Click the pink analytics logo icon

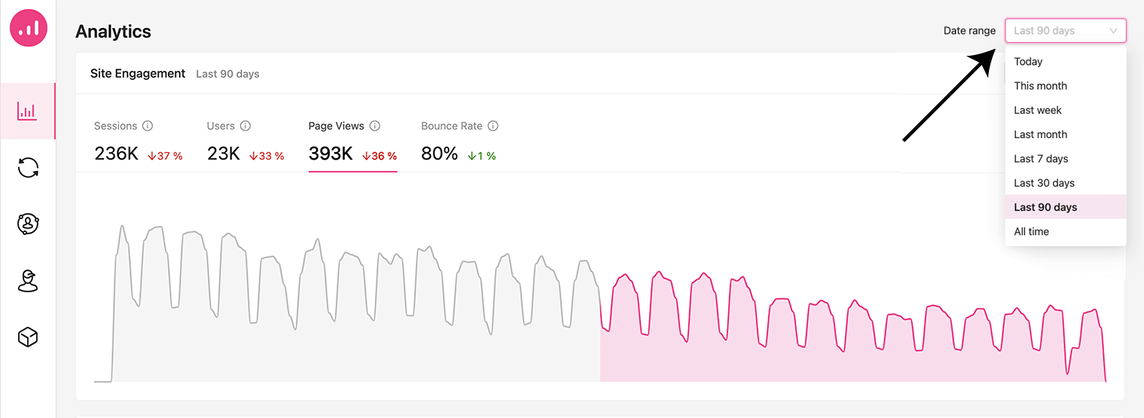(x=29, y=29)
